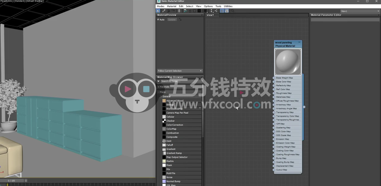Select the MultiTile map entry
The height and width of the screenshot is (186, 381).
click(182, 173)
